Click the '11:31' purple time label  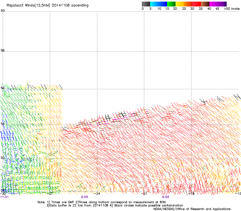(x=4, y=197)
